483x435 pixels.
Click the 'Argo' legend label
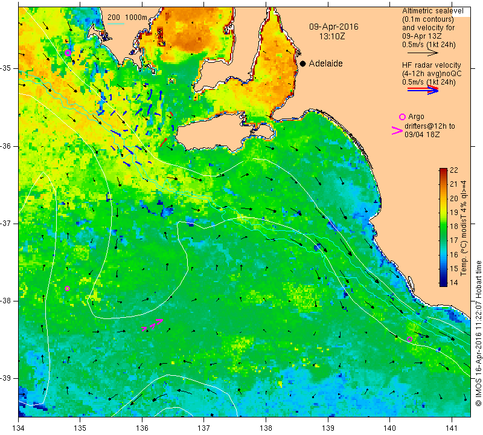pos(416,117)
